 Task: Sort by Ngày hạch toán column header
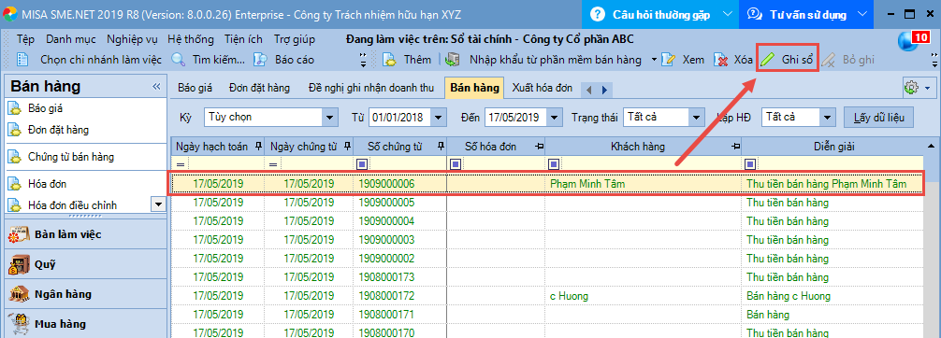[x=211, y=147]
